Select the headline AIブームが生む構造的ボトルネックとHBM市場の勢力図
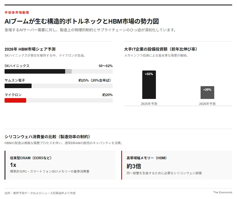This screenshot has height=199, width=237. click(x=82, y=21)
